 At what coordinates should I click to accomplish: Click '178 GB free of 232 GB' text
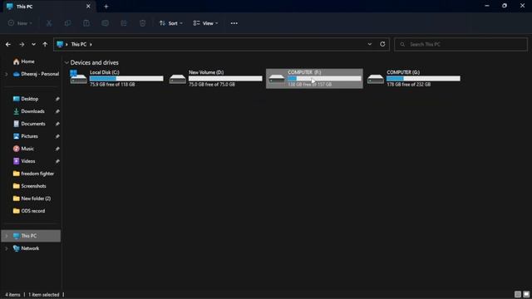tap(408, 85)
